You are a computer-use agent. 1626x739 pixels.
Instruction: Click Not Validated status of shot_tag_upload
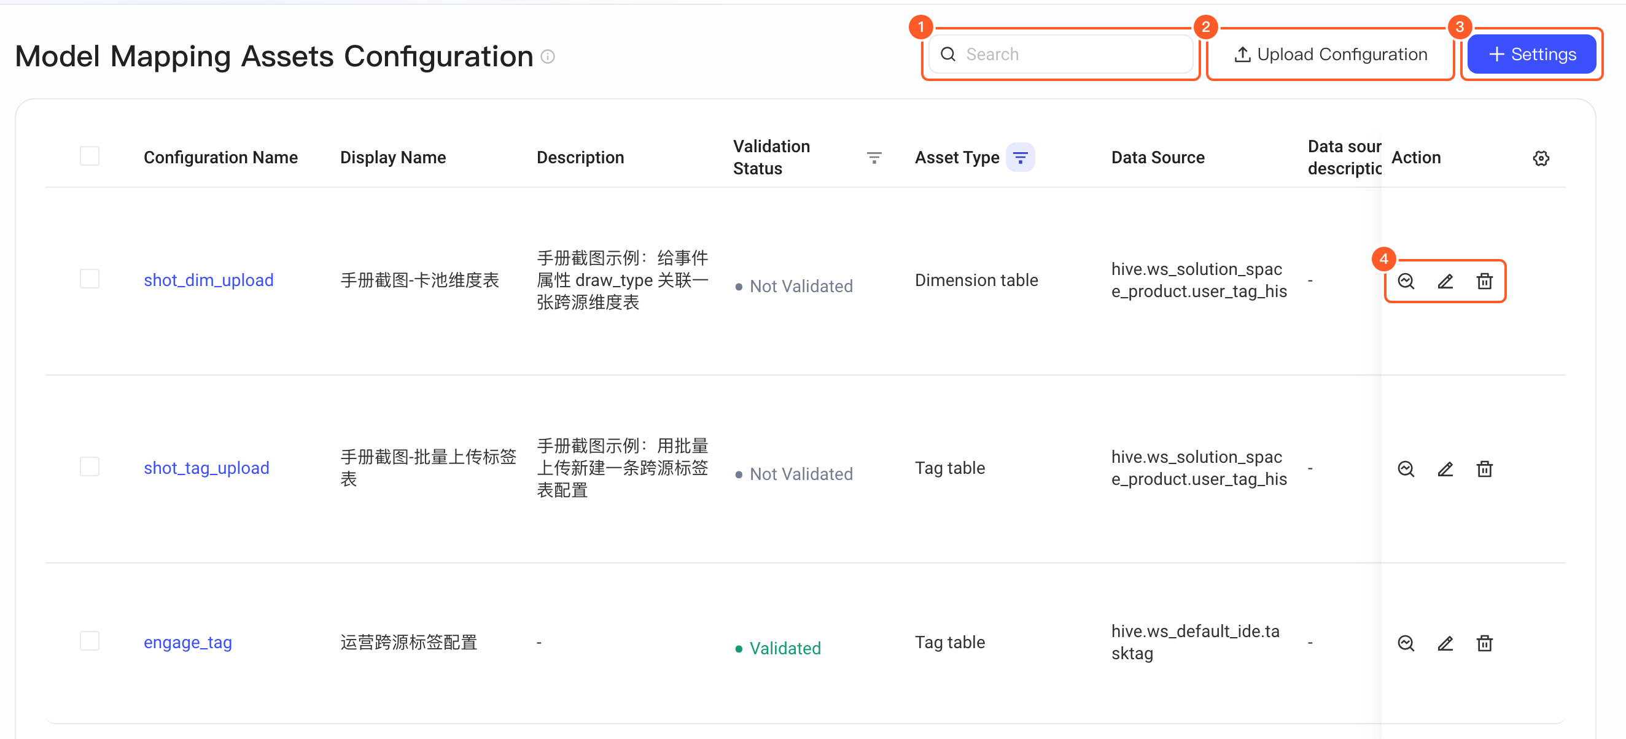pyautogui.click(x=793, y=474)
